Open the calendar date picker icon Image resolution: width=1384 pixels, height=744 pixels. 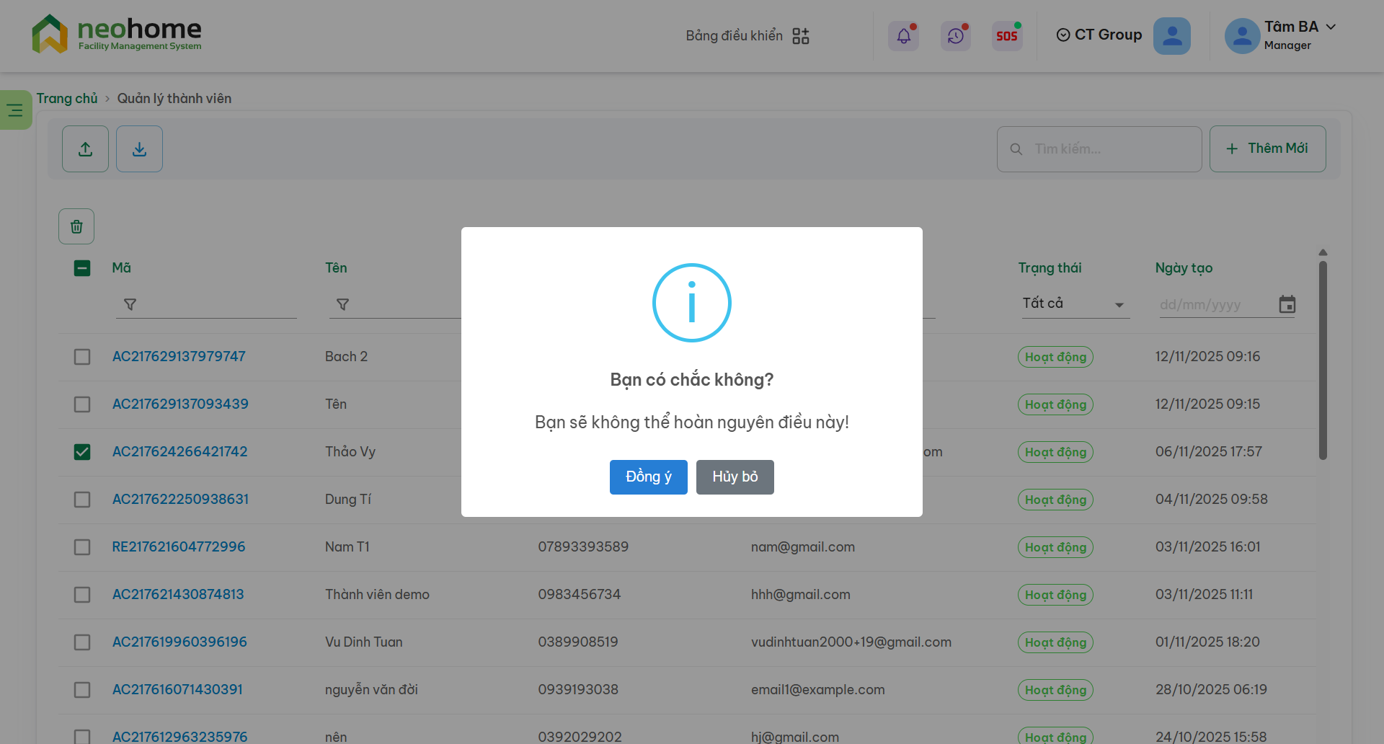coord(1287,304)
